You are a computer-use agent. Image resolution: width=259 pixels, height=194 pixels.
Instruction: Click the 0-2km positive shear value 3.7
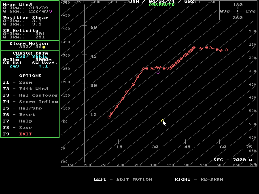tap(37, 21)
